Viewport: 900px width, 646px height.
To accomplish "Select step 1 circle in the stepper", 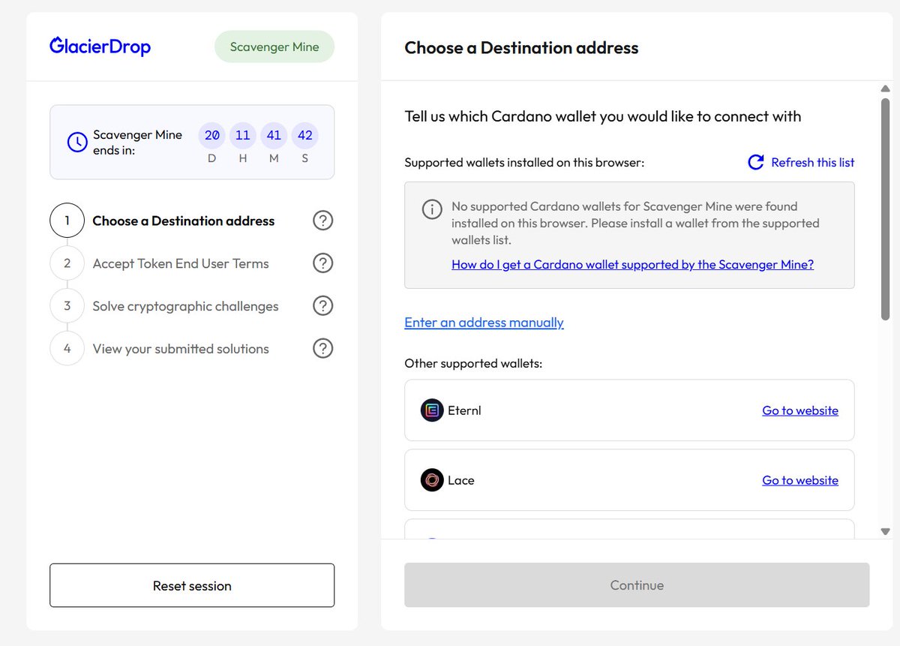I will (67, 221).
